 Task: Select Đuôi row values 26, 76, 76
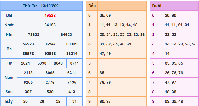coord(174,73)
